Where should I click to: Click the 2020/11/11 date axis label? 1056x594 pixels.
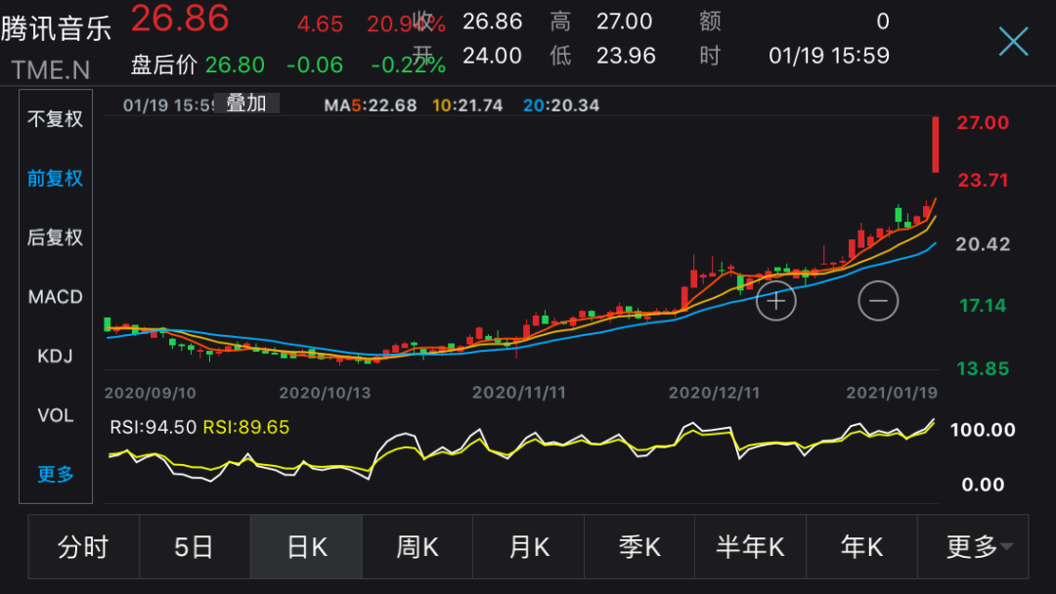[x=518, y=393]
